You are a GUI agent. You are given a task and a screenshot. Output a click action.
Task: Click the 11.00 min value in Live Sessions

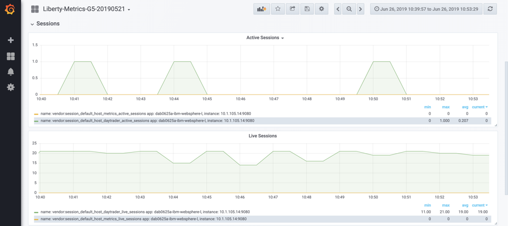(x=427, y=212)
